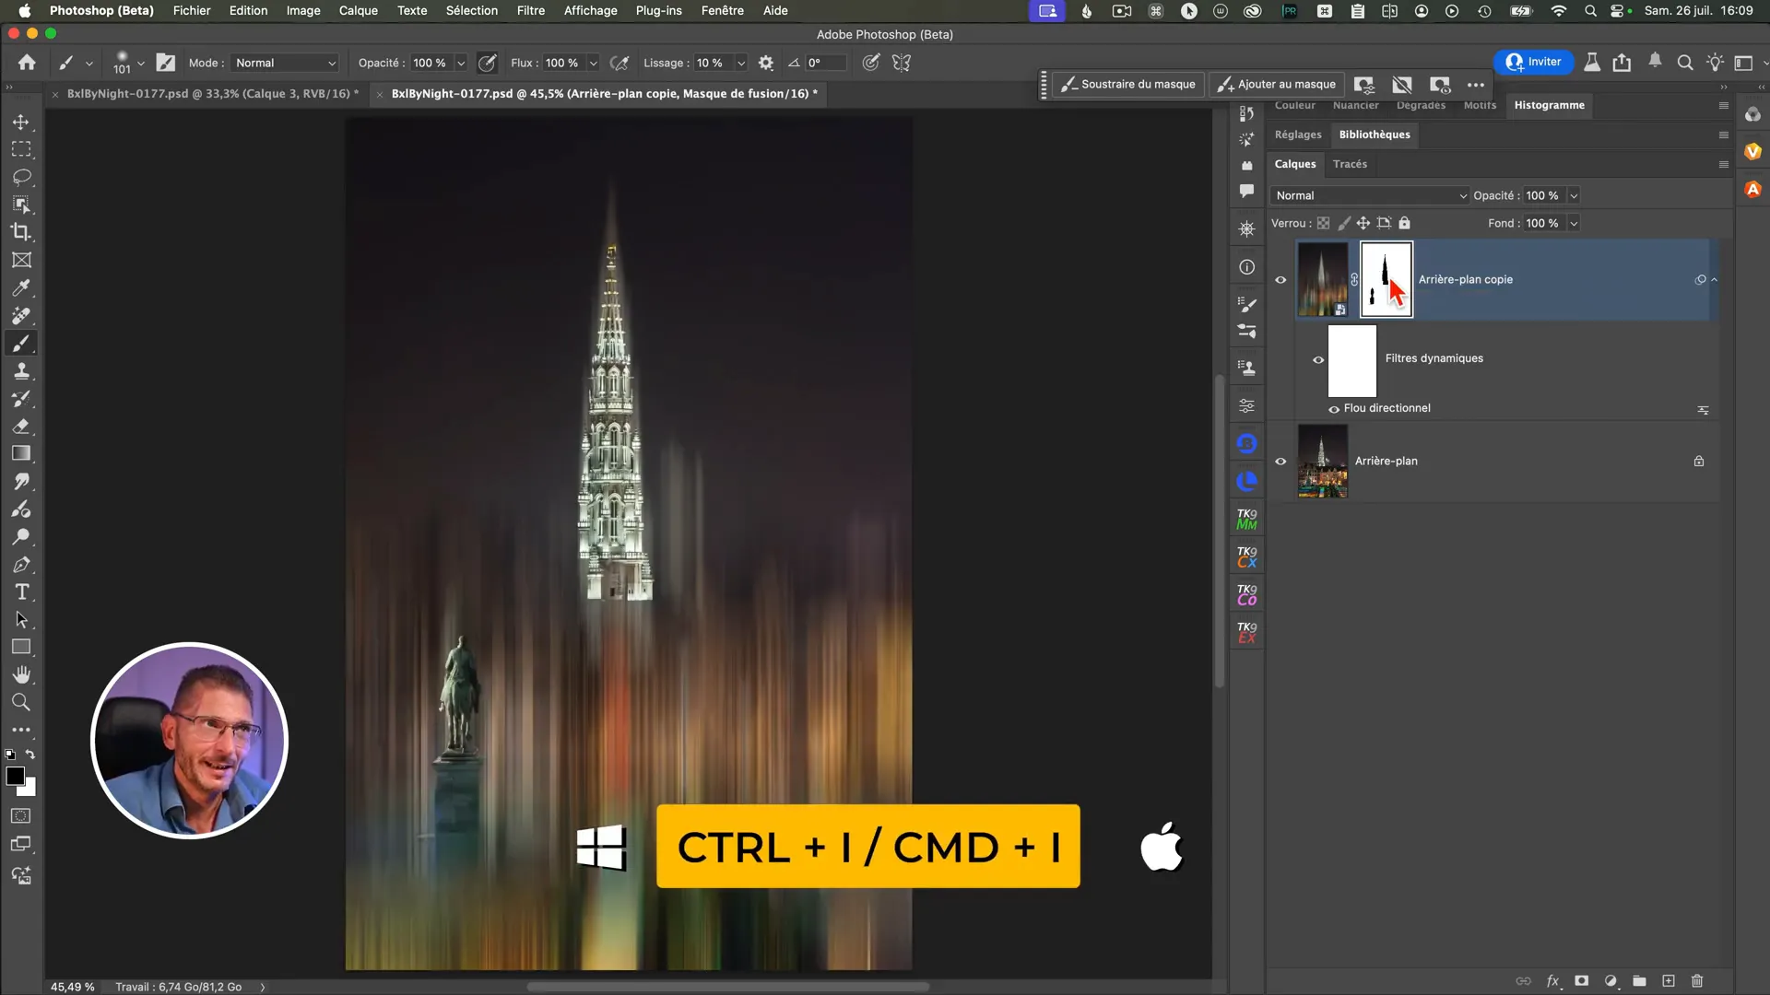Screen dimensions: 1770x995
Task: Open the brush Opacité dropdown arrow
Action: coord(461,63)
